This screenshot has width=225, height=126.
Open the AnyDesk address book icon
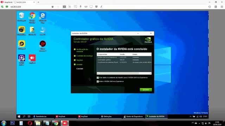pyautogui.click(x=216, y=7)
